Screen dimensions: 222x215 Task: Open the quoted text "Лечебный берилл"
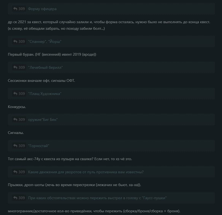coord(45,67)
